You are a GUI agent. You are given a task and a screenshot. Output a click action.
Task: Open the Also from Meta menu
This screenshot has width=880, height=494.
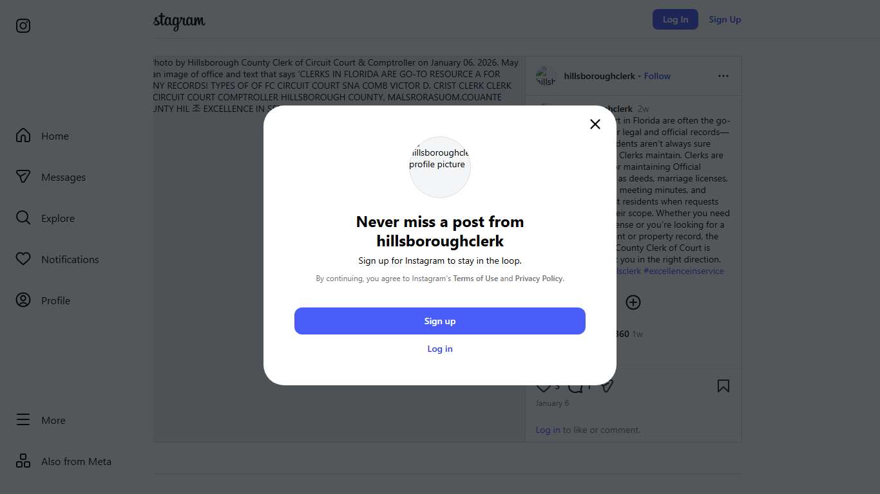point(63,461)
